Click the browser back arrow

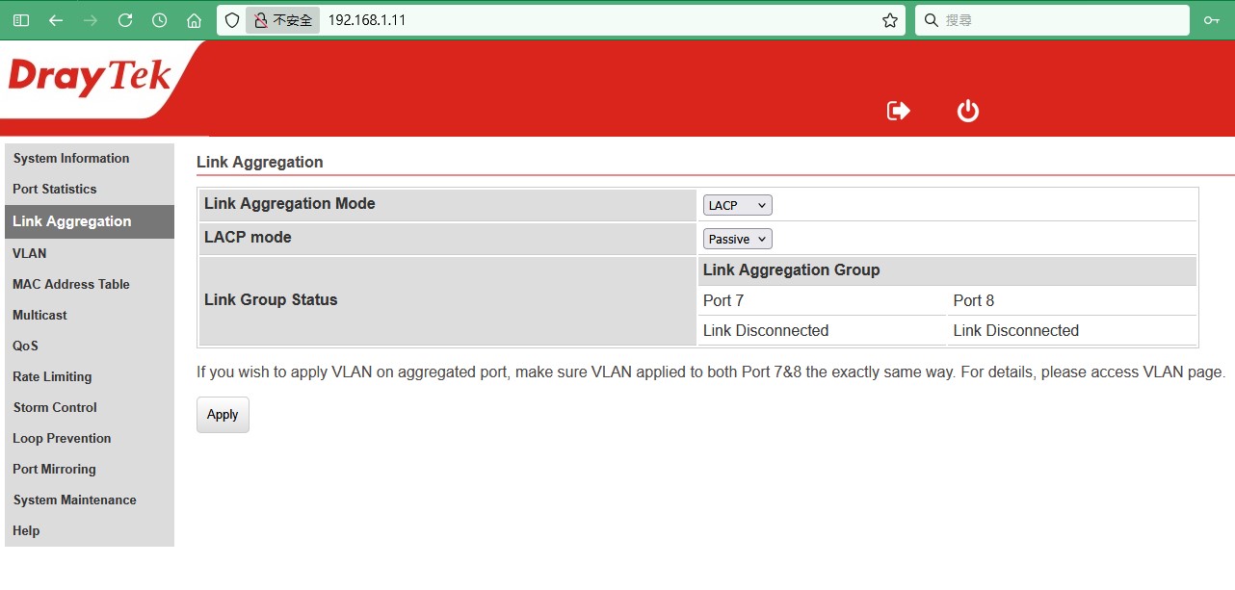point(56,20)
